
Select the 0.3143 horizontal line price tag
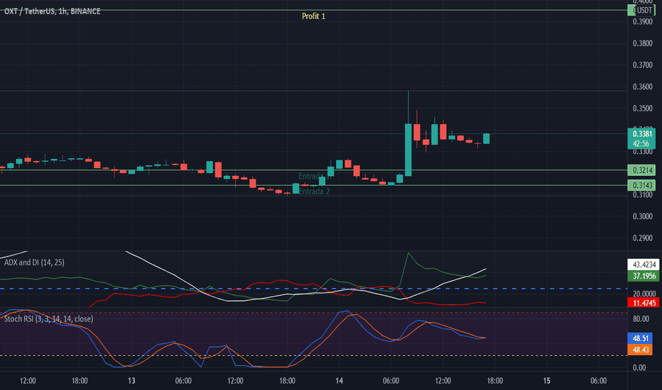[641, 185]
